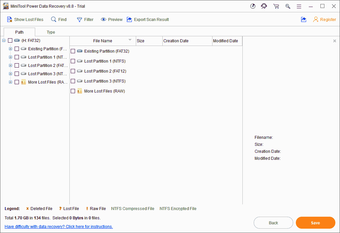Click Lost Partition 2 drive icon in tree

[x=24, y=65]
